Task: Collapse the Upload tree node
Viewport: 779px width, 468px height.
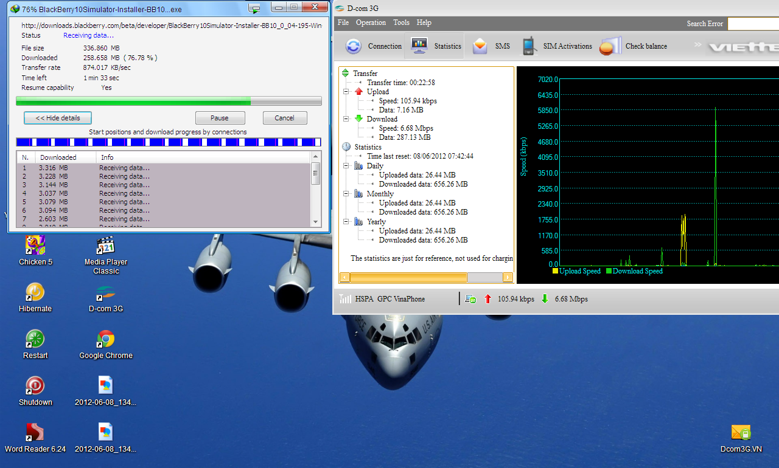Action: pos(346,91)
